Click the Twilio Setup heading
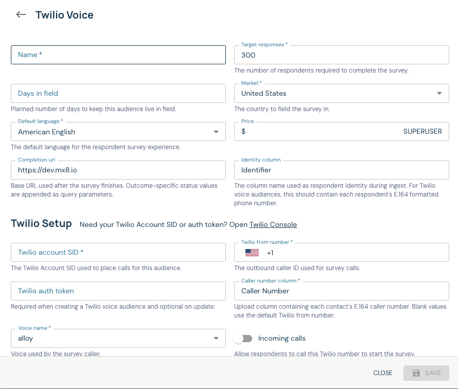Image resolution: width=458 pixels, height=389 pixels. point(41,223)
